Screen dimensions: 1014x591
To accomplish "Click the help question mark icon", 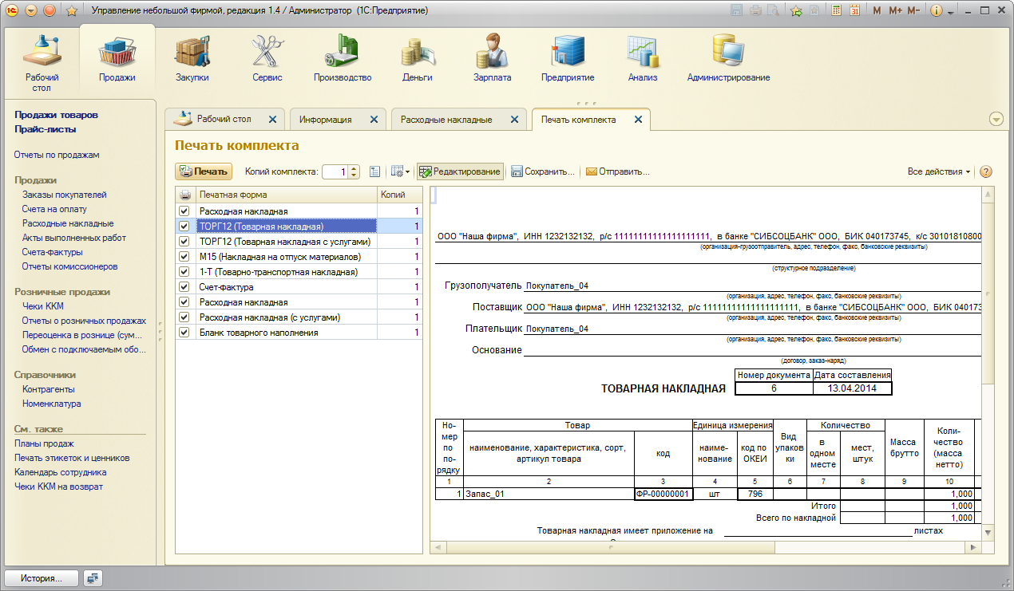I will click(x=985, y=171).
